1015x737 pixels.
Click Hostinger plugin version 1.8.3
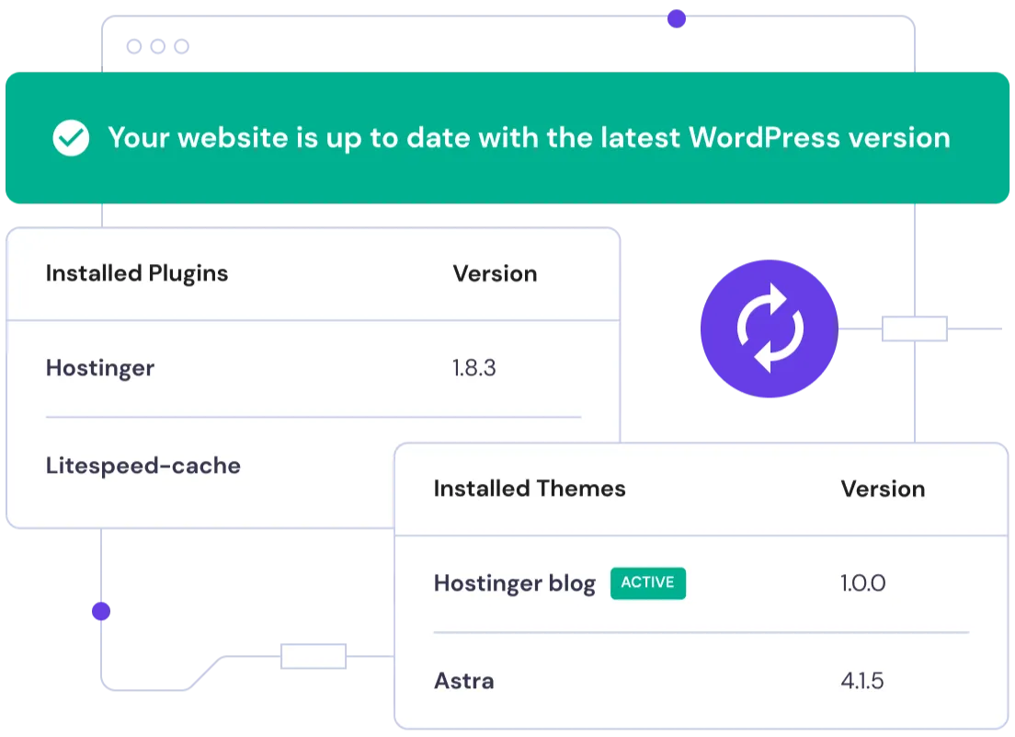tap(473, 368)
